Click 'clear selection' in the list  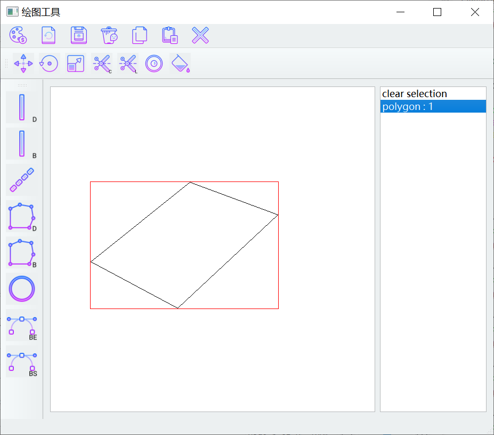[x=433, y=94]
